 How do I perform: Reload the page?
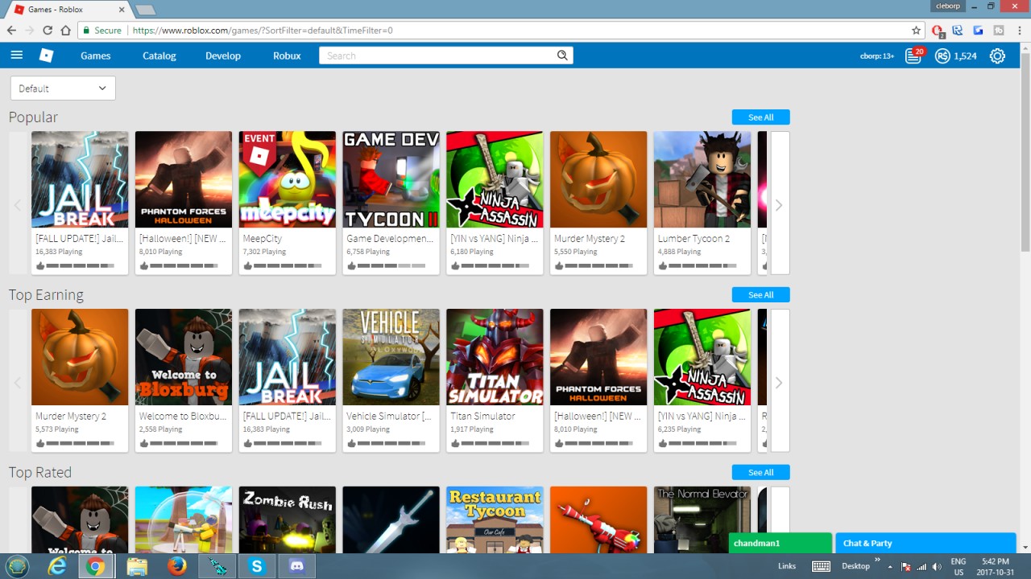[48, 30]
